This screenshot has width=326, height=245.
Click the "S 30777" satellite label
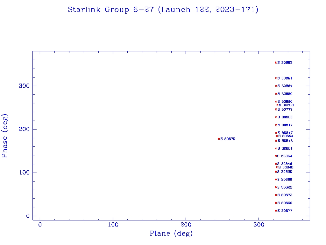(x=285, y=109)
